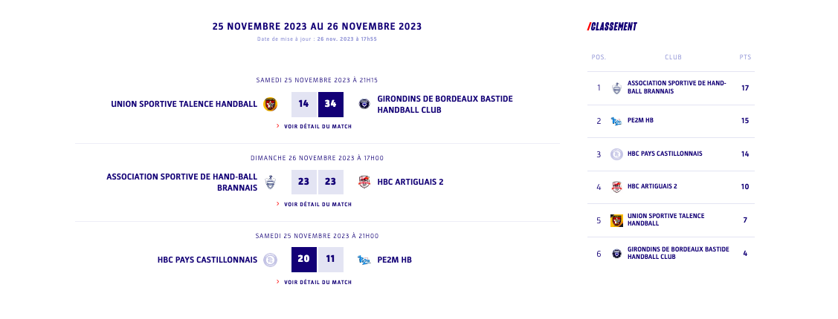Click HBC Pays Castillonnais logo in match row
This screenshot has width=838, height=319.
271,260
